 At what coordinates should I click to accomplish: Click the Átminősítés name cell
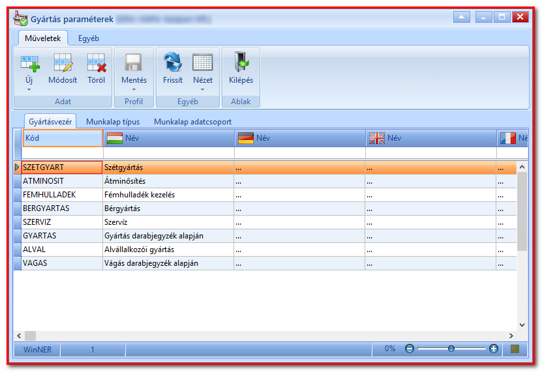pos(168,181)
